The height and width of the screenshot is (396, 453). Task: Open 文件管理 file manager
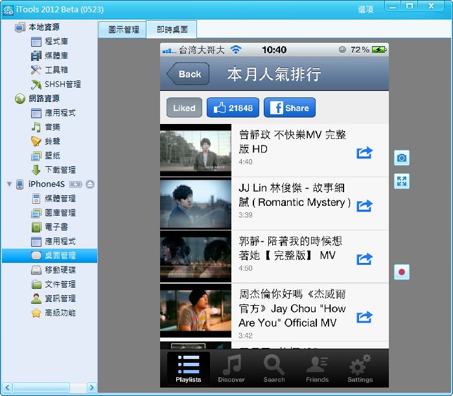[53, 284]
